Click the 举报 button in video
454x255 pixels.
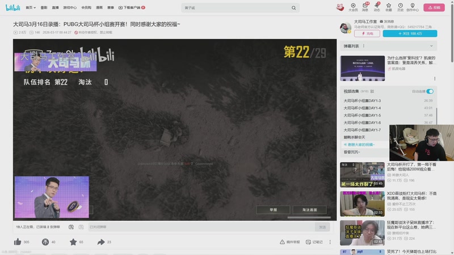click(x=273, y=210)
